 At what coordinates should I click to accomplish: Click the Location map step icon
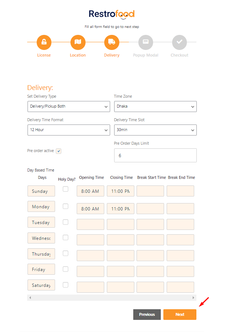point(78,42)
